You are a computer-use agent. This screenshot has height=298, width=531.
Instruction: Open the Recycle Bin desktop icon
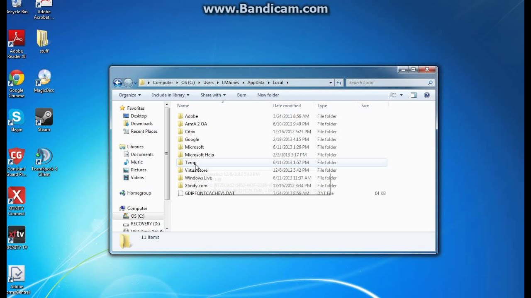pos(17,7)
